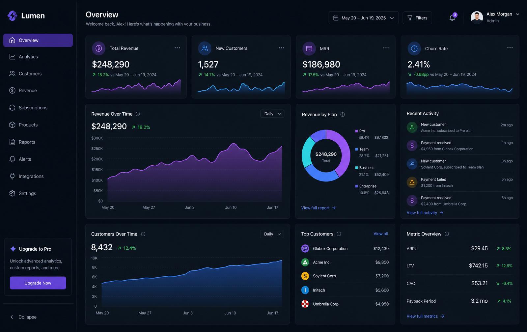Viewport: 527px width, 332px height.
Task: Click the Payback Period 3.2 mo row
Action: pyautogui.click(x=460, y=301)
